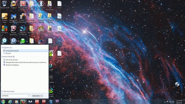This screenshot has width=185, height=104.
Task: Open Windows Media Player taskbar icon
Action: [x=16, y=102]
